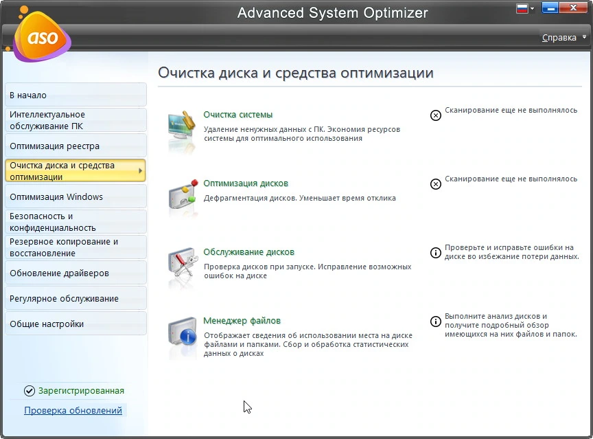This screenshot has width=593, height=439.
Task: Click Удаление ненужных данных description text
Action: tap(302, 133)
